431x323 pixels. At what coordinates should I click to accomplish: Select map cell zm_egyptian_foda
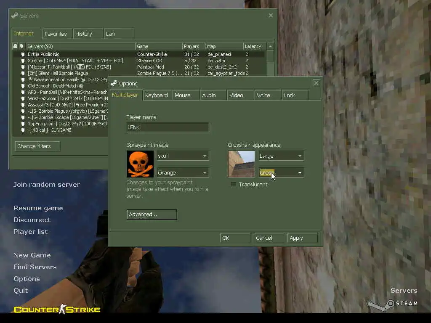click(226, 73)
